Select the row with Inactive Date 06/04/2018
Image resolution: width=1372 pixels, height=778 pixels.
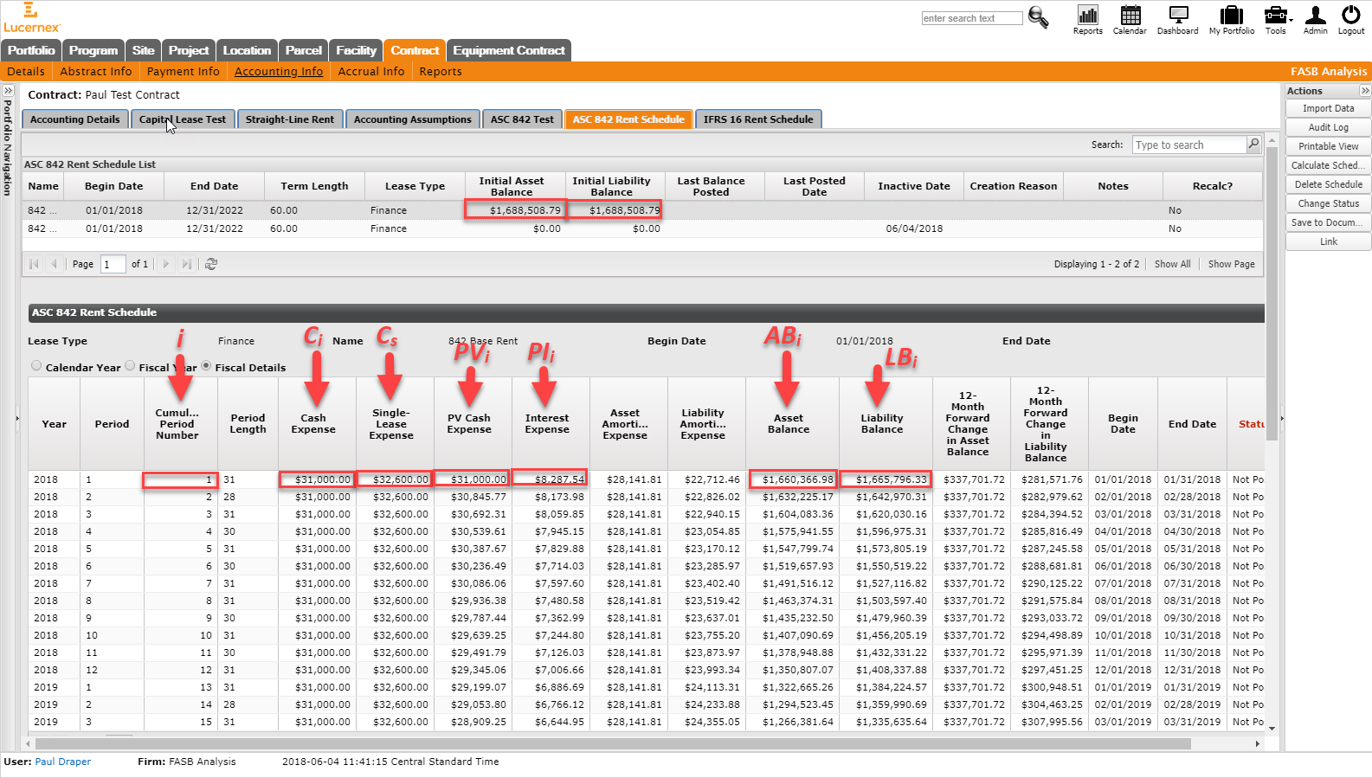[x=642, y=228]
